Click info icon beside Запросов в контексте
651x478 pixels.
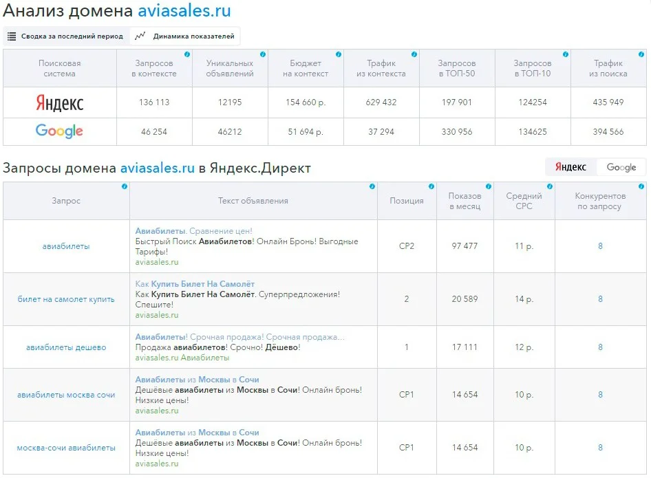pos(187,54)
